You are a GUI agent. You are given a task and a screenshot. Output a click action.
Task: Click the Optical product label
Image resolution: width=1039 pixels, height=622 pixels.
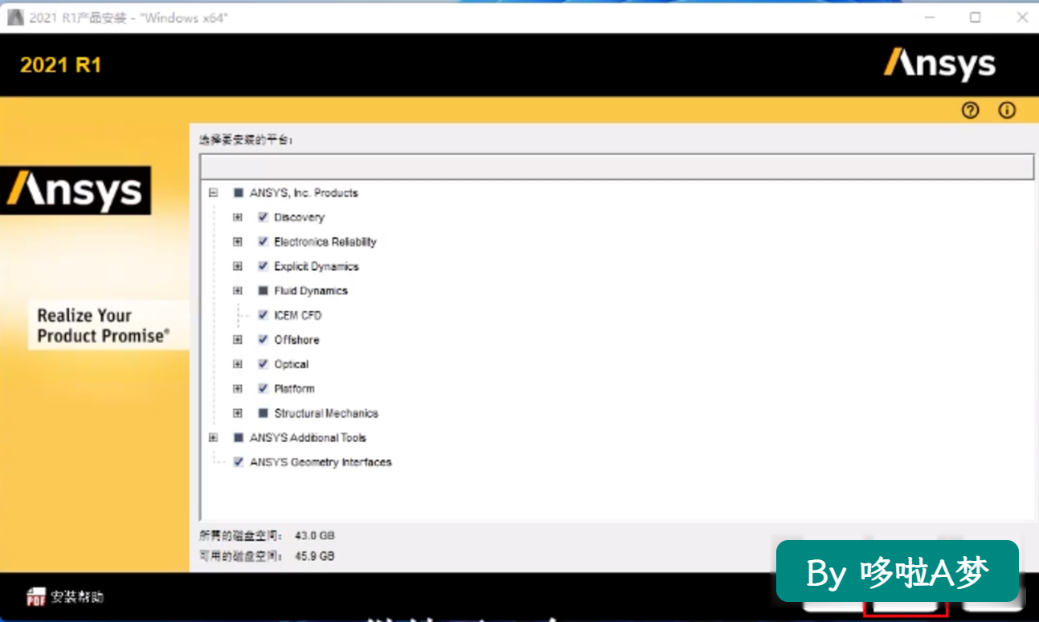tap(291, 364)
